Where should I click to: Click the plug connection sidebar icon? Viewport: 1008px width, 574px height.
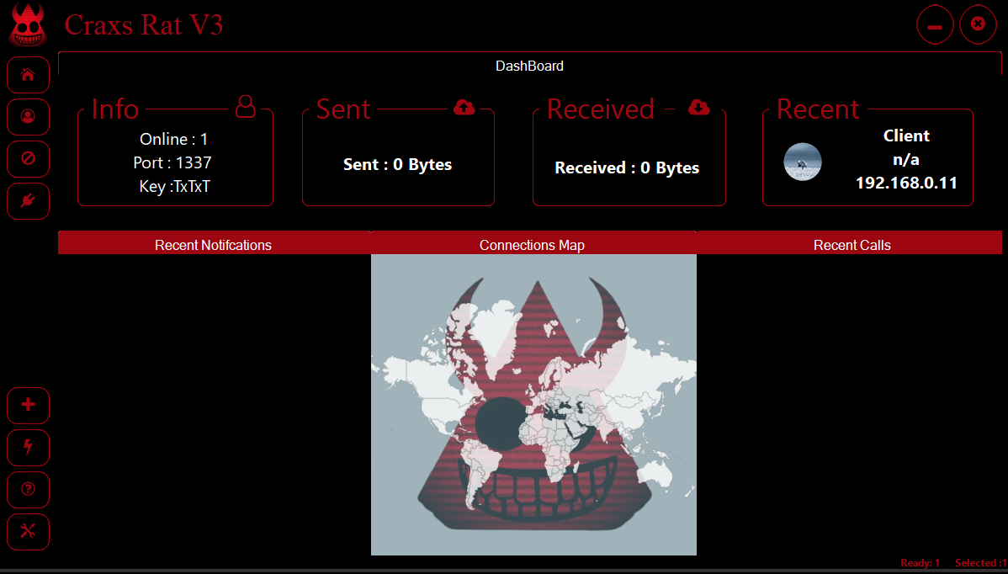point(28,201)
